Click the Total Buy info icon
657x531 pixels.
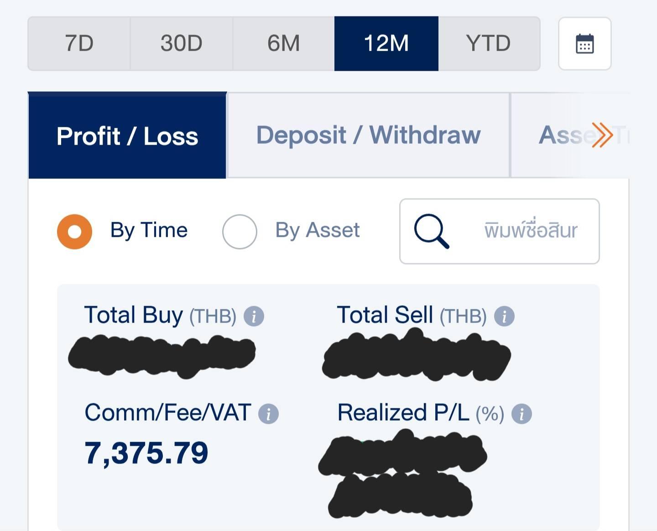(254, 316)
